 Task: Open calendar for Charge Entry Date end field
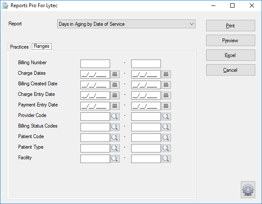point(166,95)
